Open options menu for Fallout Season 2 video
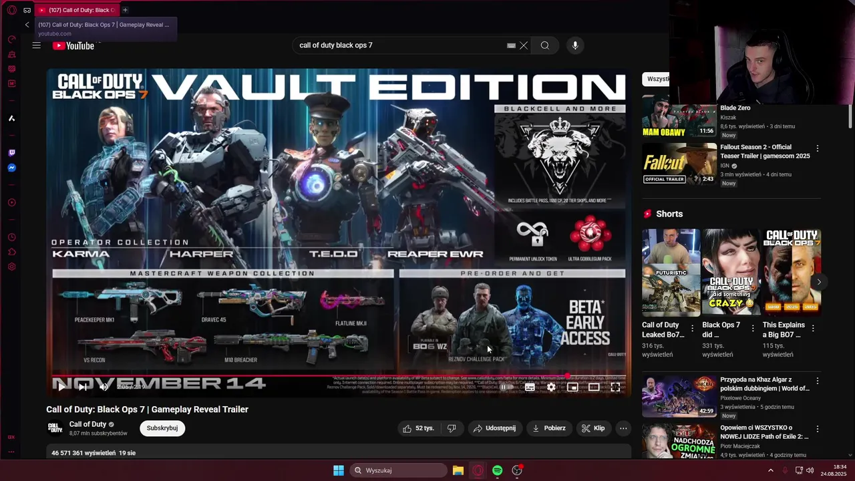Screen dimensions: 855x481 pyautogui.click(x=817, y=148)
